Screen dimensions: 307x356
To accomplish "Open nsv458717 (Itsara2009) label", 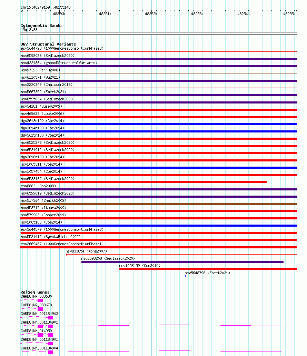I will [43, 208].
